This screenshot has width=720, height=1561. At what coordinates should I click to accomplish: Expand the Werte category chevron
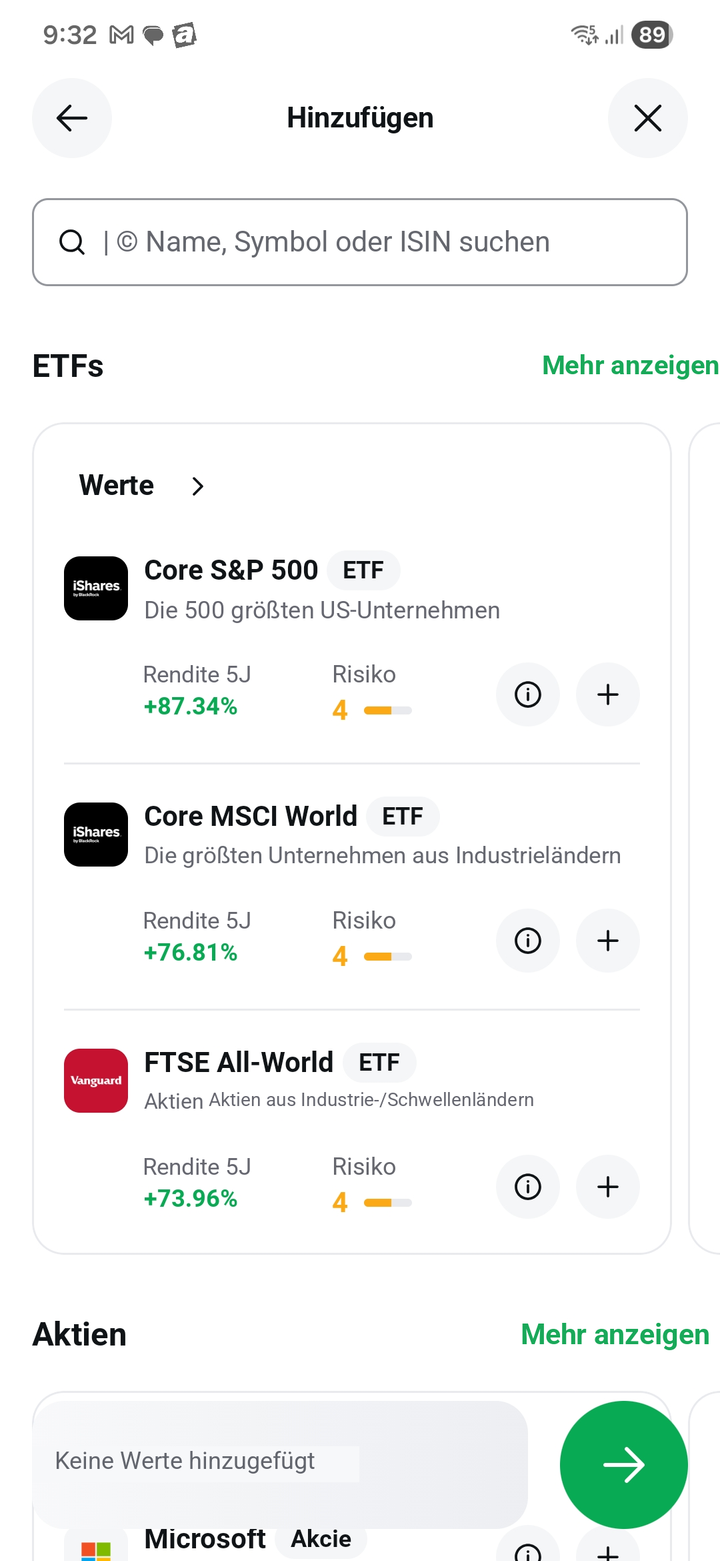click(x=197, y=486)
